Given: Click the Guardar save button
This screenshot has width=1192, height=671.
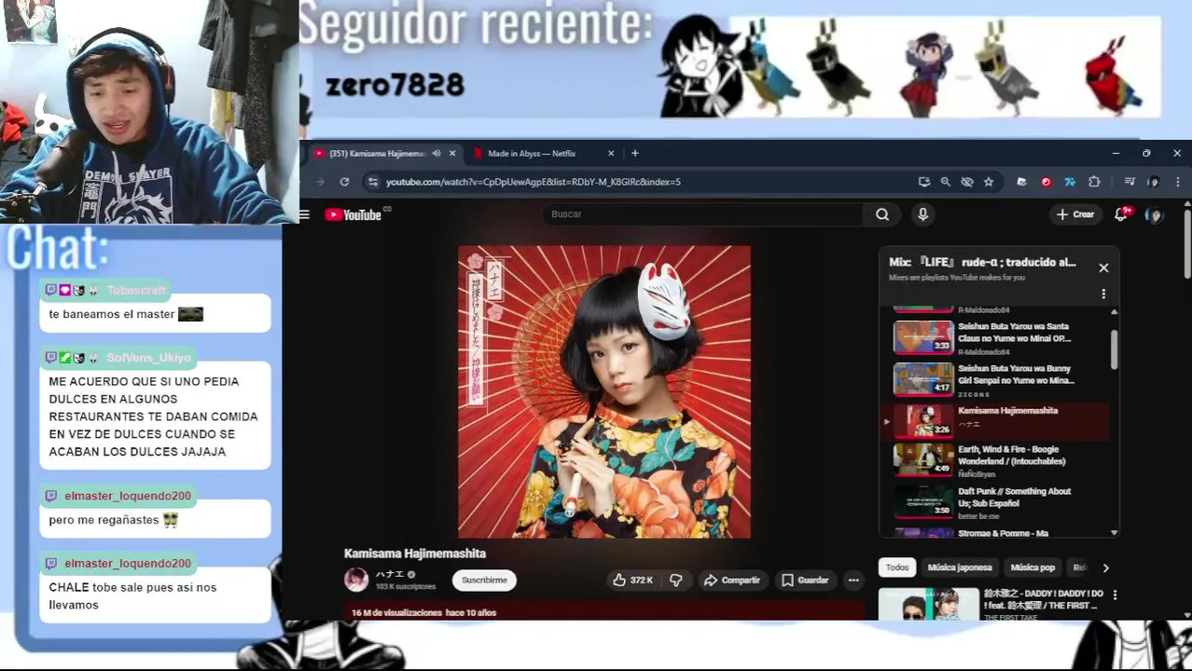Looking at the screenshot, I should [x=805, y=580].
